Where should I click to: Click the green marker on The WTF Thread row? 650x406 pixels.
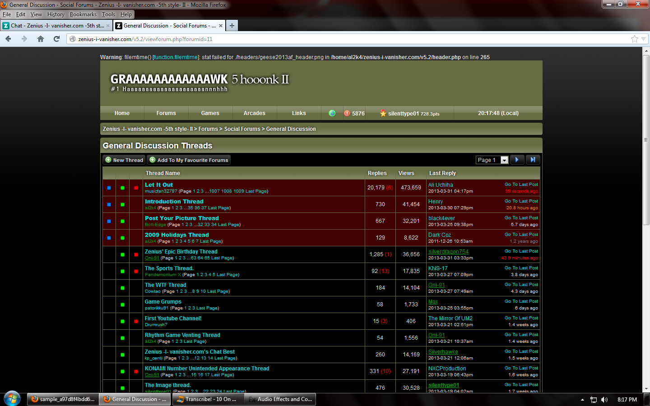(x=122, y=288)
